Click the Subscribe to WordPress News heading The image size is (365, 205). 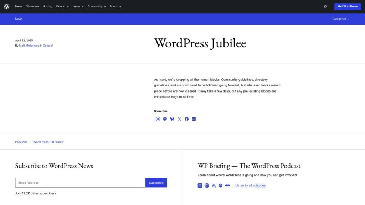54,166
